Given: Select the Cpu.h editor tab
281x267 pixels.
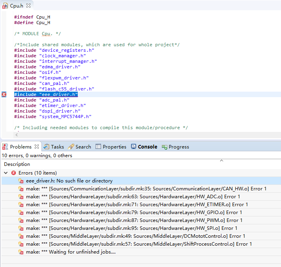Looking at the screenshot, I should (x=17, y=6).
